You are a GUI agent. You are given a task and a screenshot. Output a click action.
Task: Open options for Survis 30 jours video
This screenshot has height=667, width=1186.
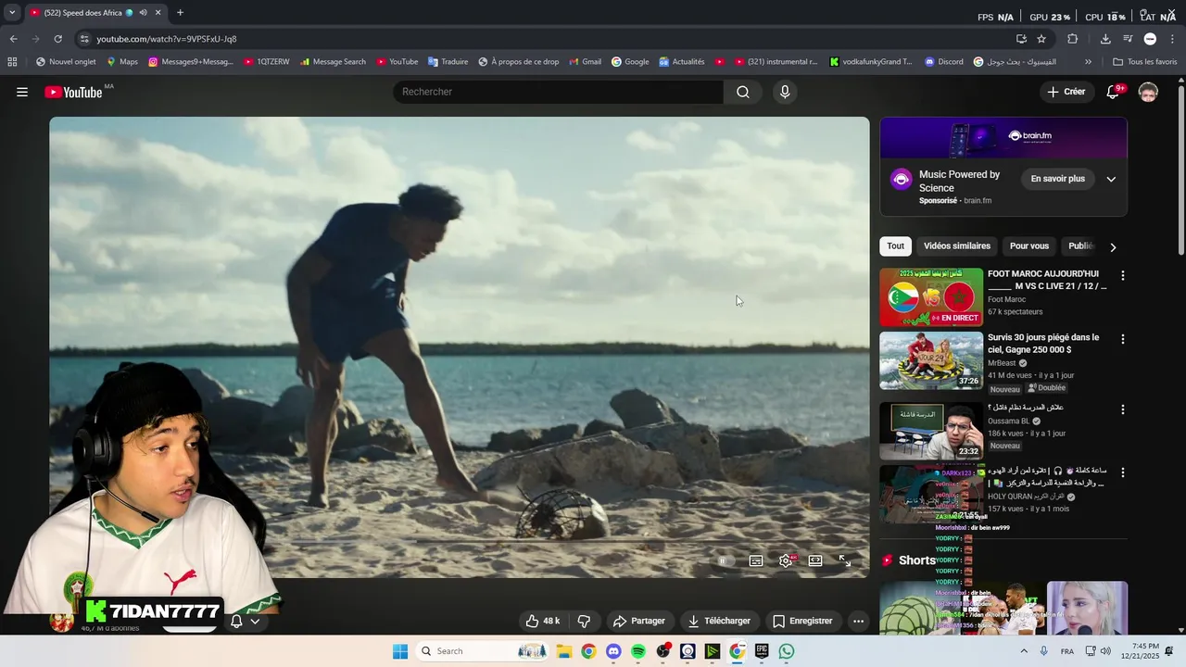(x=1122, y=339)
